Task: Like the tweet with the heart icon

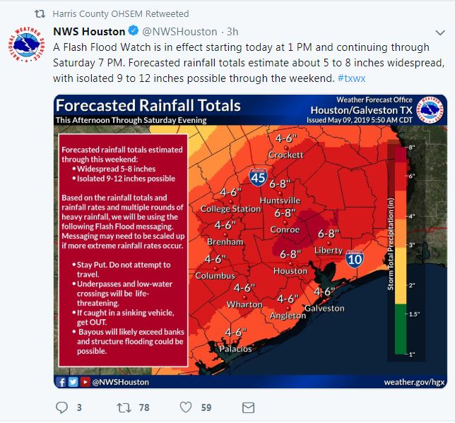Action: 186,407
